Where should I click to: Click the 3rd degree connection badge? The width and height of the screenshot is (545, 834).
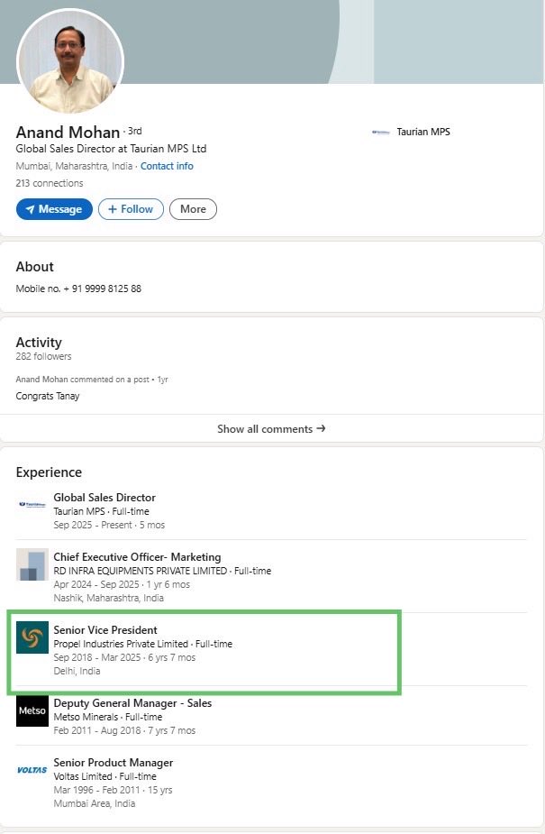click(x=134, y=131)
